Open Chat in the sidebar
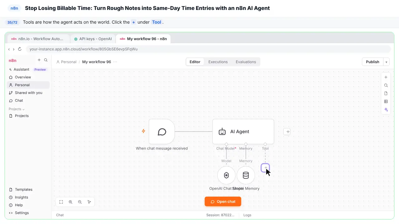The height and width of the screenshot is (224, 399). (28, 100)
